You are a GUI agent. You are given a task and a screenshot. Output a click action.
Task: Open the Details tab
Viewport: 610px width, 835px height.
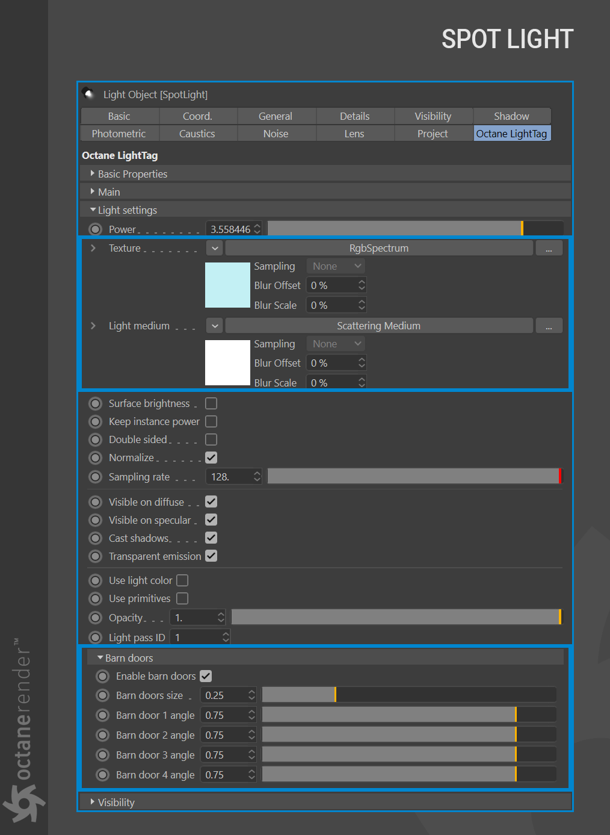click(355, 116)
